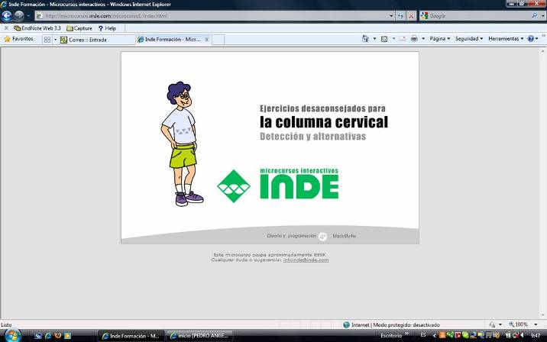Click the infoinde@inde.com email link
Viewport: 547px width, 342px height.
(x=306, y=260)
